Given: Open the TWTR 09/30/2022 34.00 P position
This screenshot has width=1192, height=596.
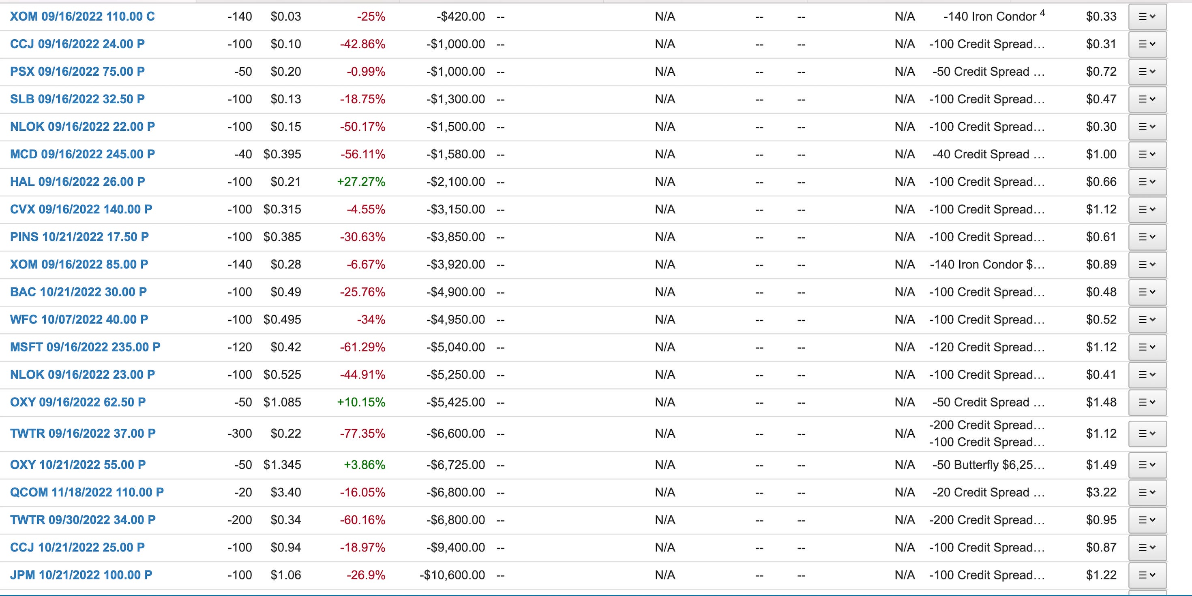Looking at the screenshot, I should [83, 520].
